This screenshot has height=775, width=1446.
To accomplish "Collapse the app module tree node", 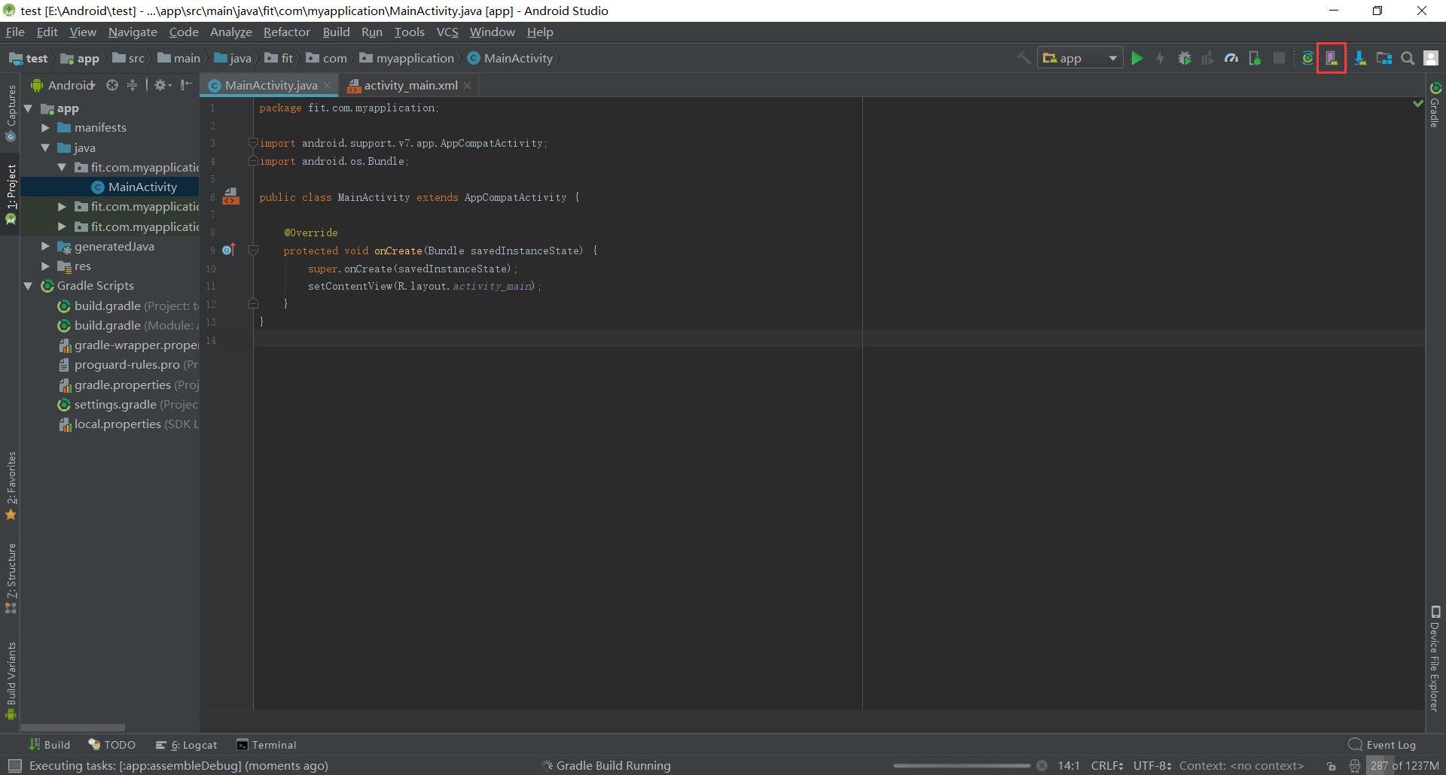I will click(28, 108).
